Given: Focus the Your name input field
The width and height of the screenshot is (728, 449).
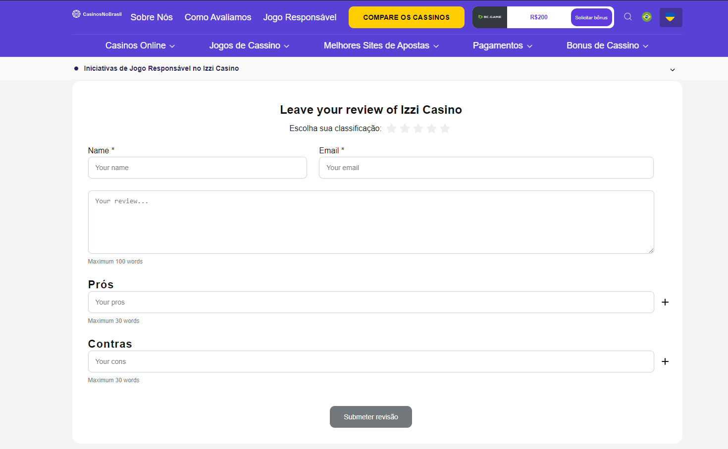Looking at the screenshot, I should coord(198,168).
